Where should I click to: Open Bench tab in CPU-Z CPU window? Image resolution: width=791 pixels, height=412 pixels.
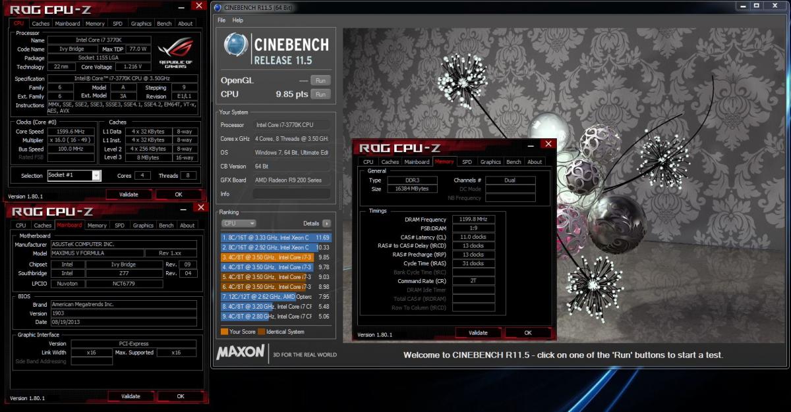point(165,24)
